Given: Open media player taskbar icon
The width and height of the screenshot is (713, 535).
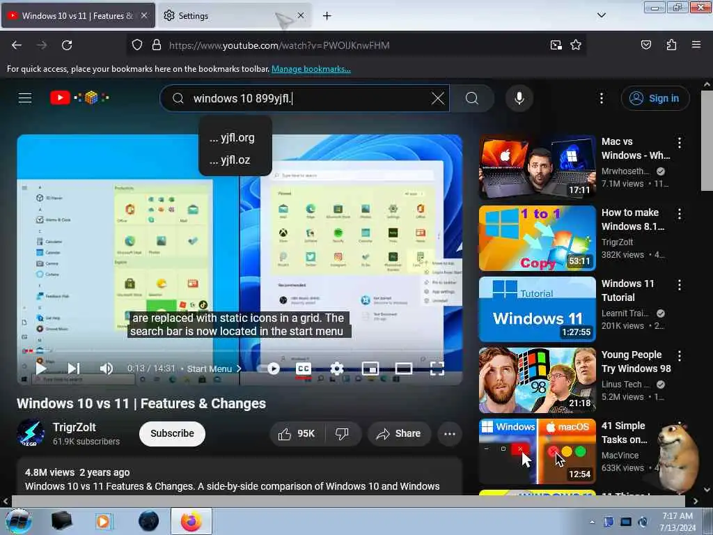Looking at the screenshot, I should [x=104, y=521].
